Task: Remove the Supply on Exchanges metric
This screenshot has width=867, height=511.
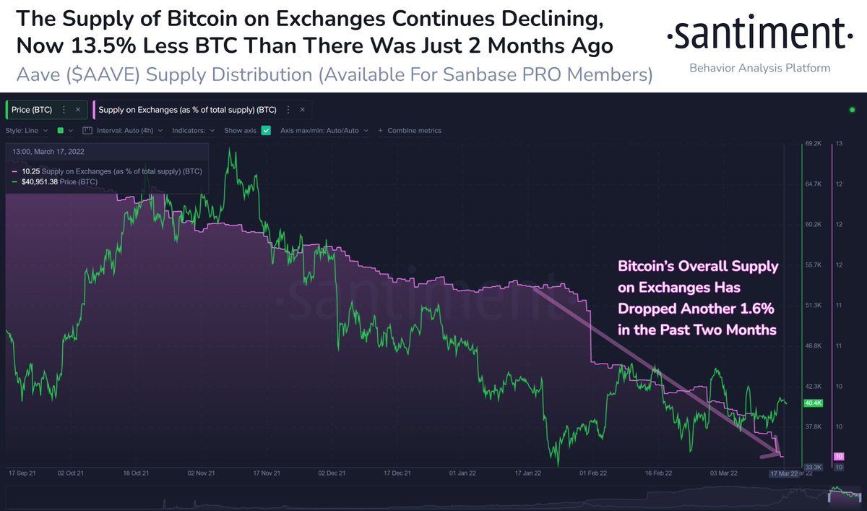Action: (303, 110)
